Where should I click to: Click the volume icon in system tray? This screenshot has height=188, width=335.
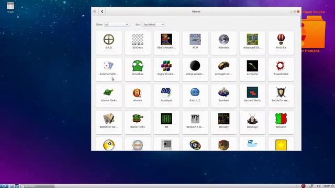[x=319, y=186]
